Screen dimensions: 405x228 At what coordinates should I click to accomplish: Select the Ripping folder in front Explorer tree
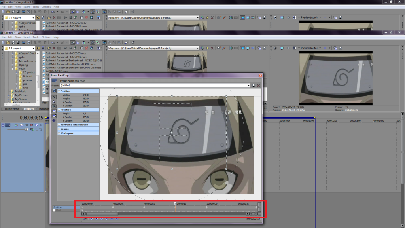(23, 65)
